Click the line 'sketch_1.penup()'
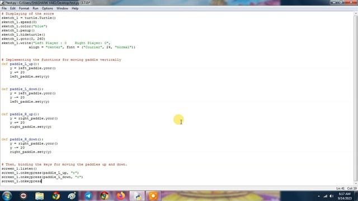 coord(18,30)
